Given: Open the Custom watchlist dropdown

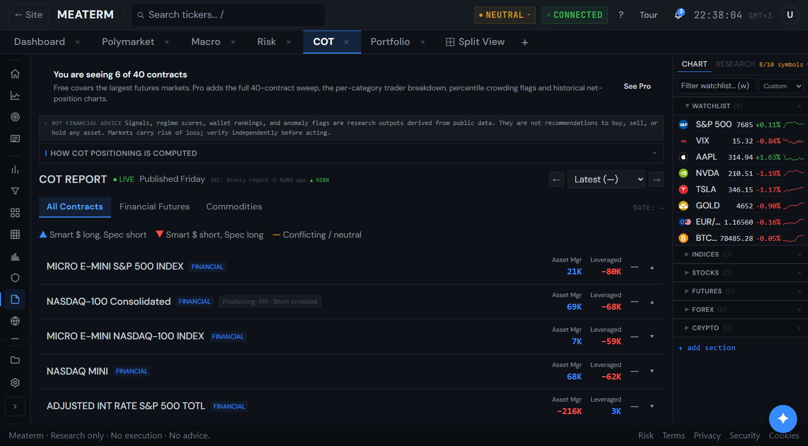Looking at the screenshot, I should [x=781, y=86].
